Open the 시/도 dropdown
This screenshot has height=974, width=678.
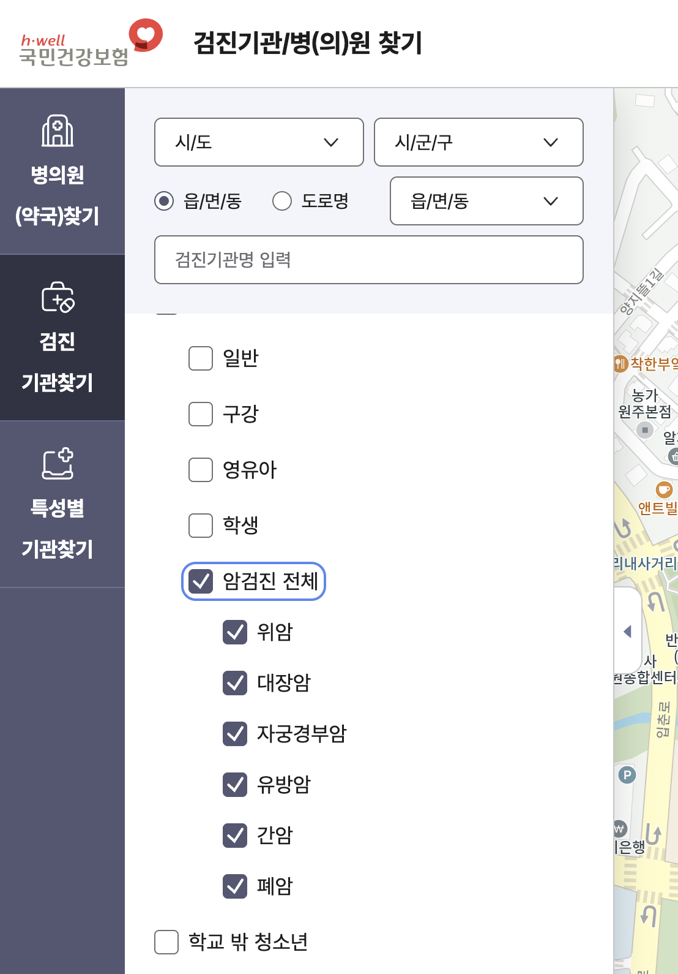click(259, 142)
